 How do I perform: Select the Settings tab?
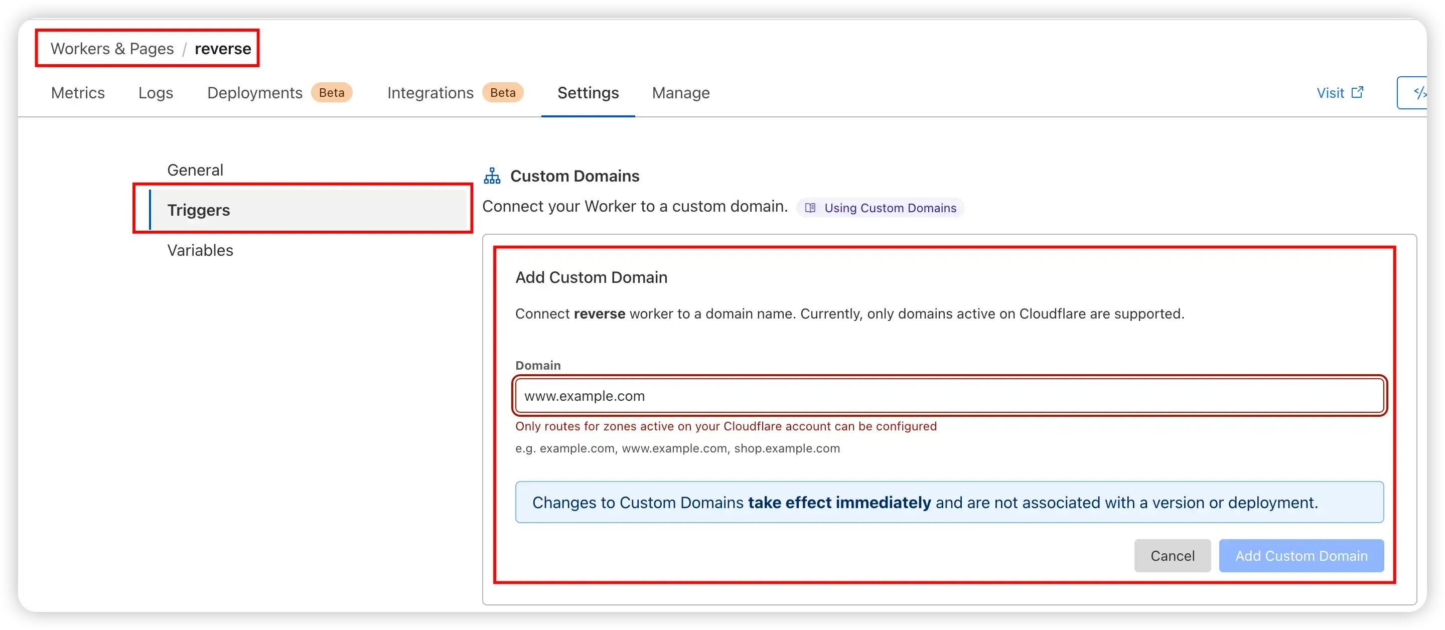pyautogui.click(x=588, y=93)
